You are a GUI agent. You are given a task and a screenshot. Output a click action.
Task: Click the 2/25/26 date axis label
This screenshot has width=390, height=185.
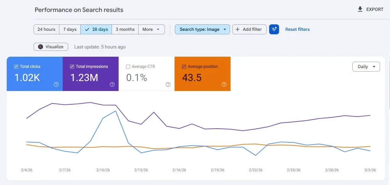pos(294,170)
